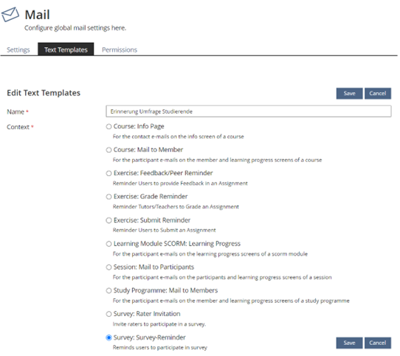
Task: Click the bottom Cancel button
Action: [378, 343]
